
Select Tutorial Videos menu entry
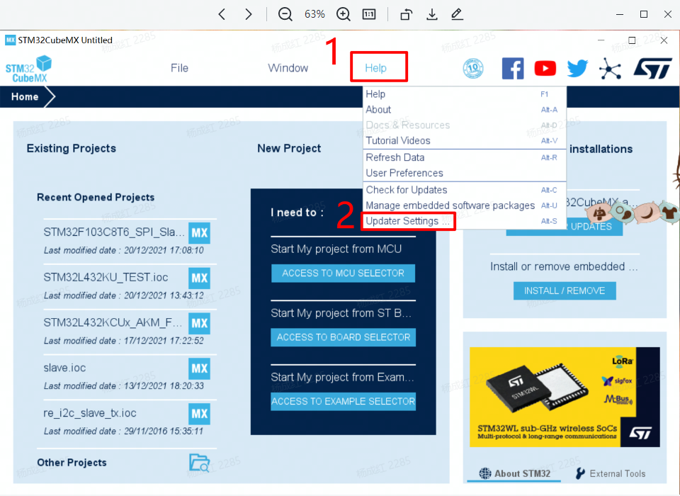point(465,140)
